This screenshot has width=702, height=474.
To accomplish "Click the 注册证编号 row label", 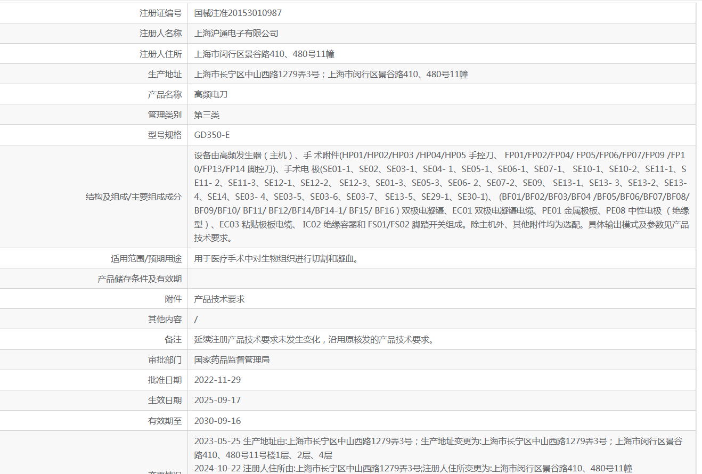I will click(160, 13).
